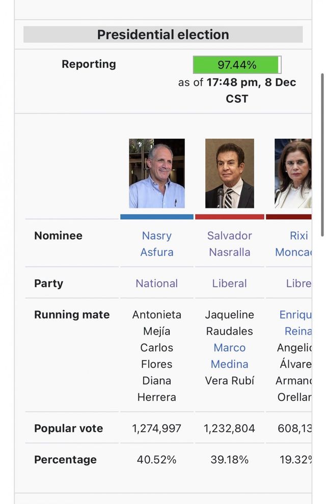Click the Presidential election section header
Screen dimensions: 326x504
(163, 35)
